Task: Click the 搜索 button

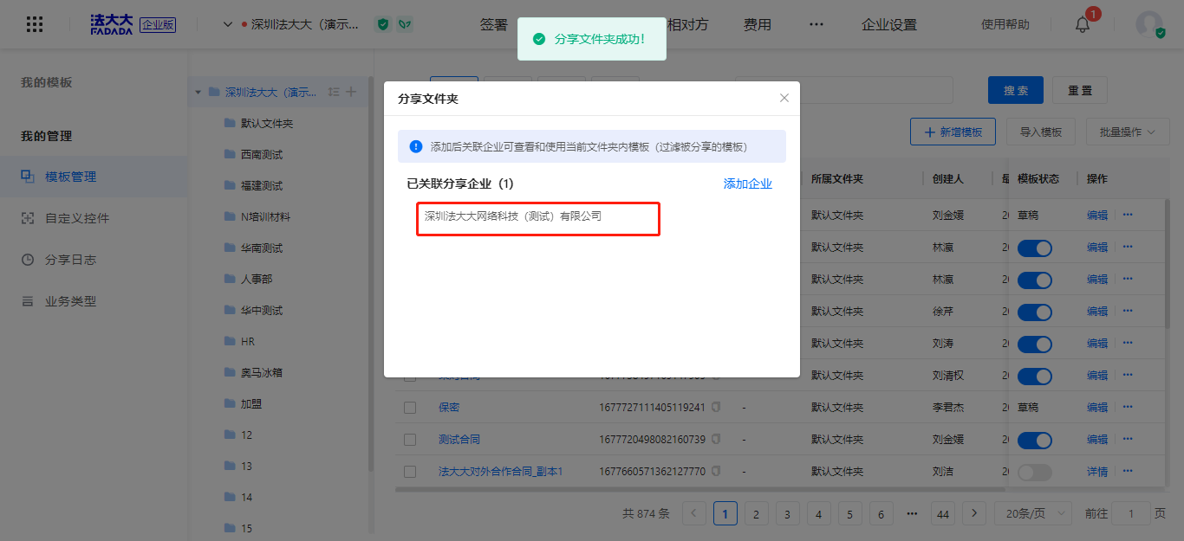Action: [1016, 90]
